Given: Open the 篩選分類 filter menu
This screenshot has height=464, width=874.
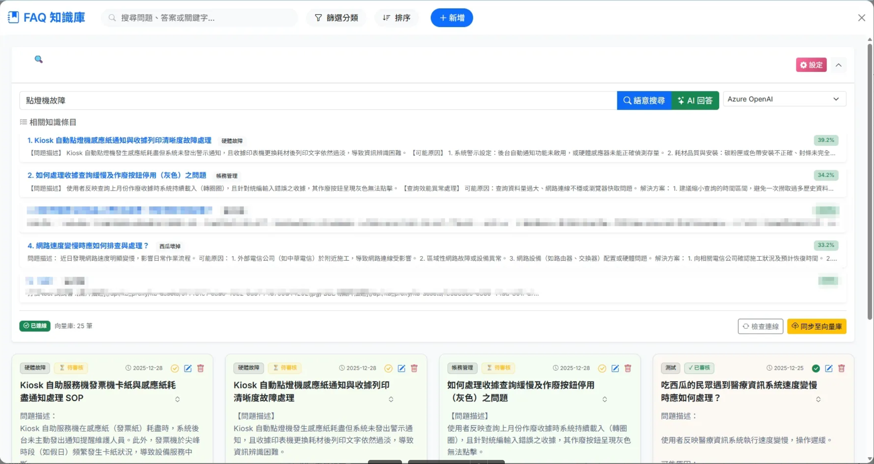Looking at the screenshot, I should (336, 17).
